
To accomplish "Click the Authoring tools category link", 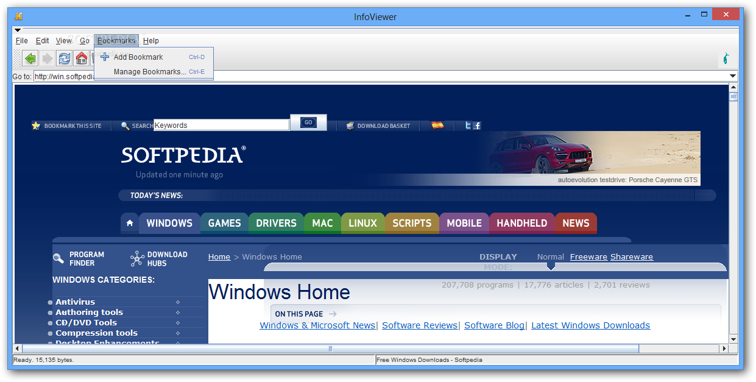I will coord(89,313).
